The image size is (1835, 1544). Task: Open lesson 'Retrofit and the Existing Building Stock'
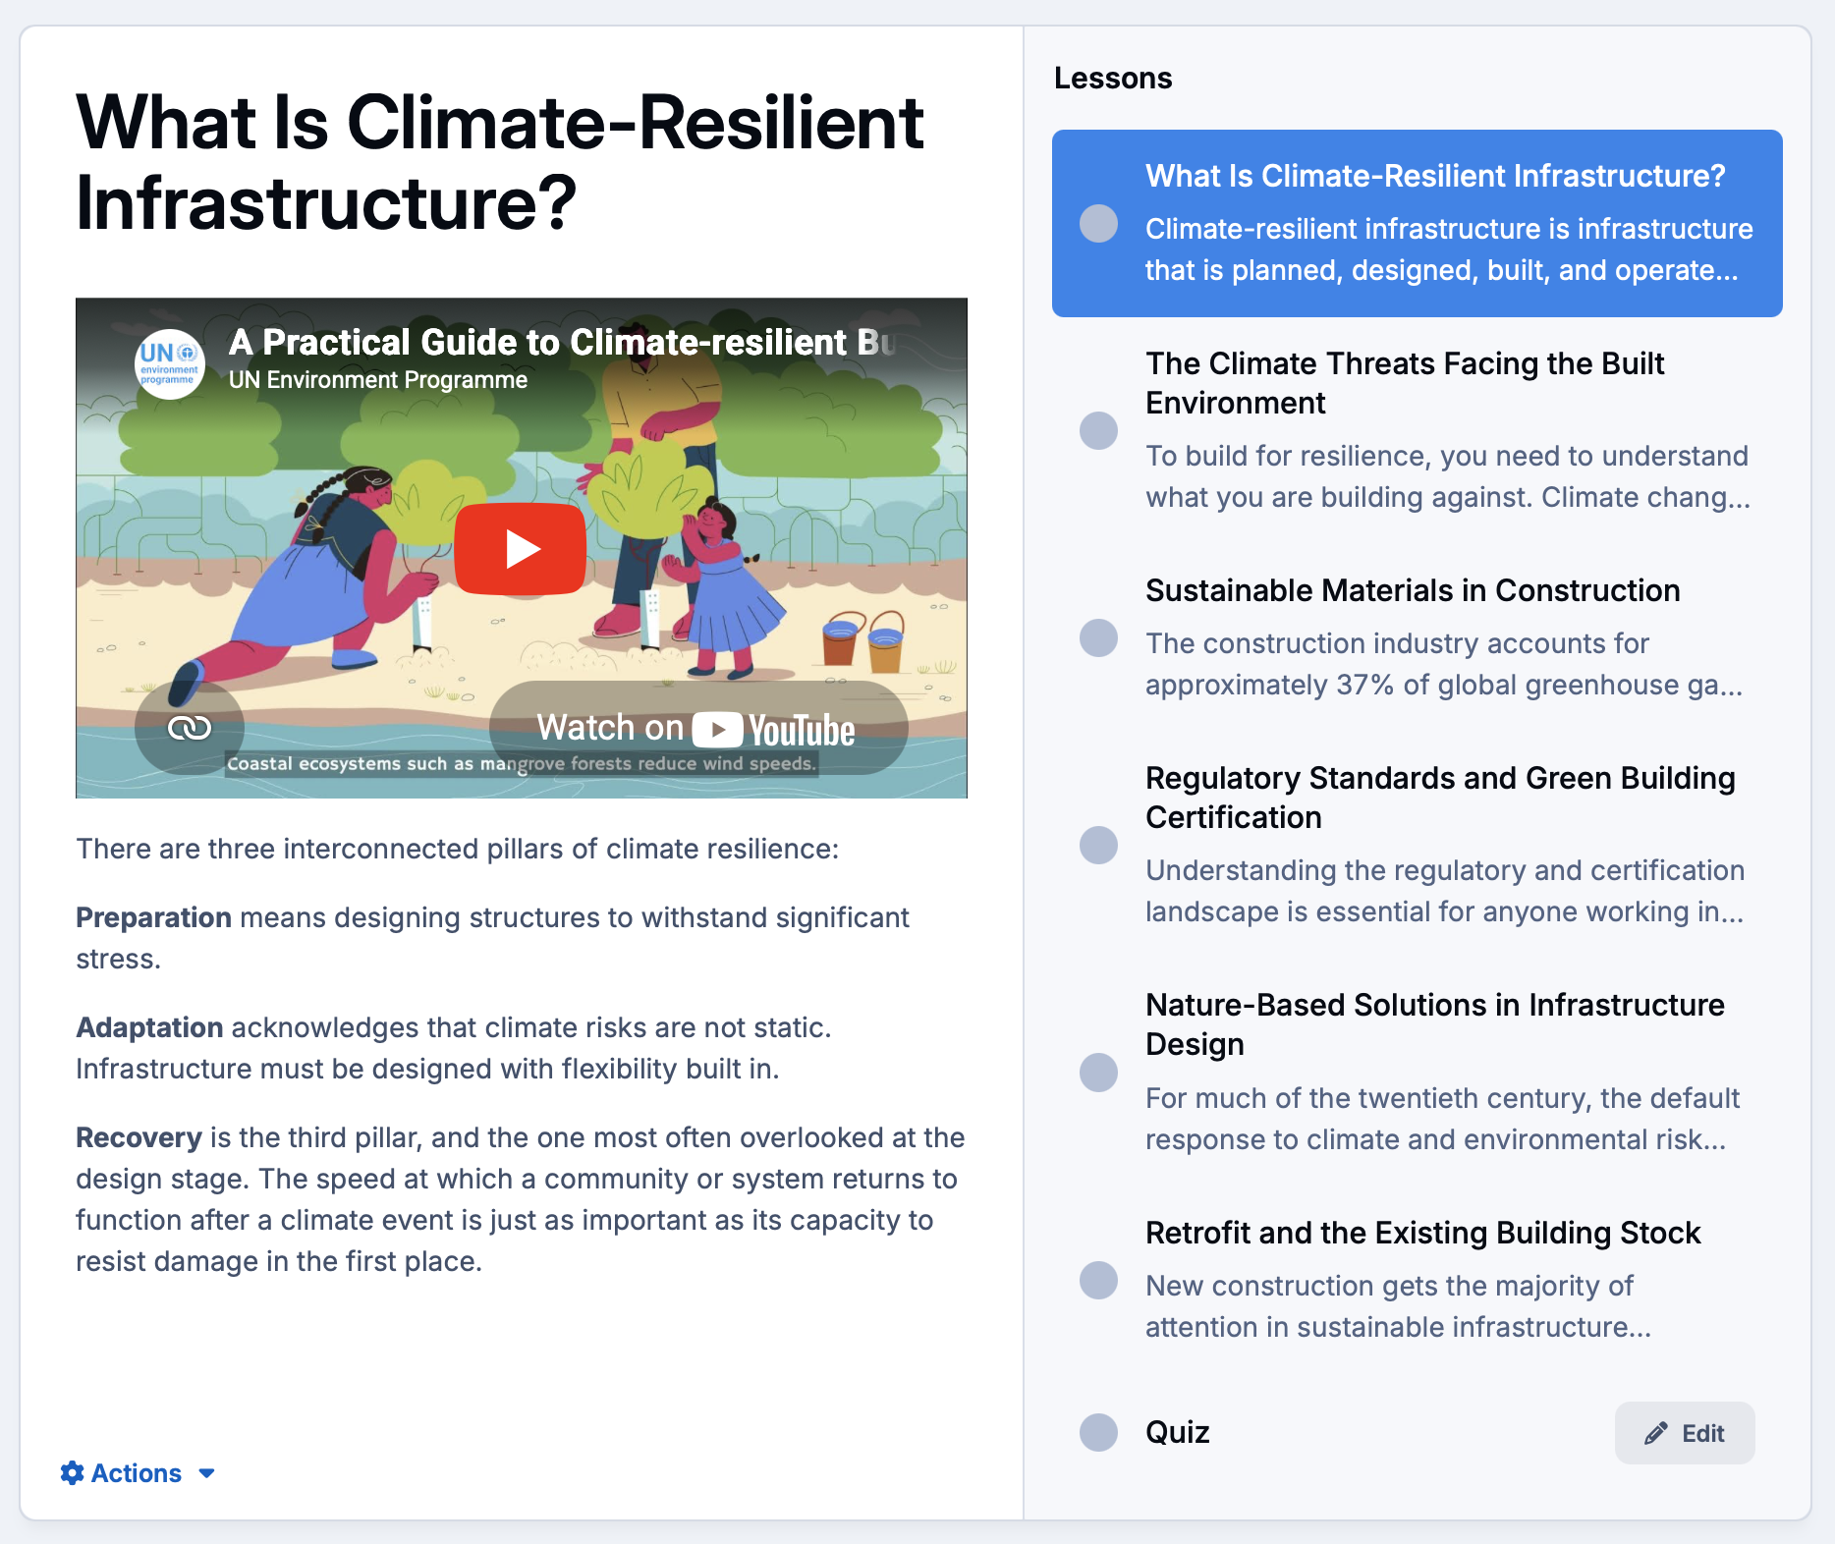pyautogui.click(x=1417, y=1280)
